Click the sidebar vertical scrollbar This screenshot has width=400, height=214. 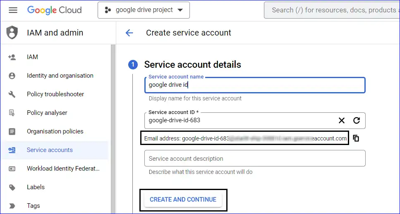(113, 129)
